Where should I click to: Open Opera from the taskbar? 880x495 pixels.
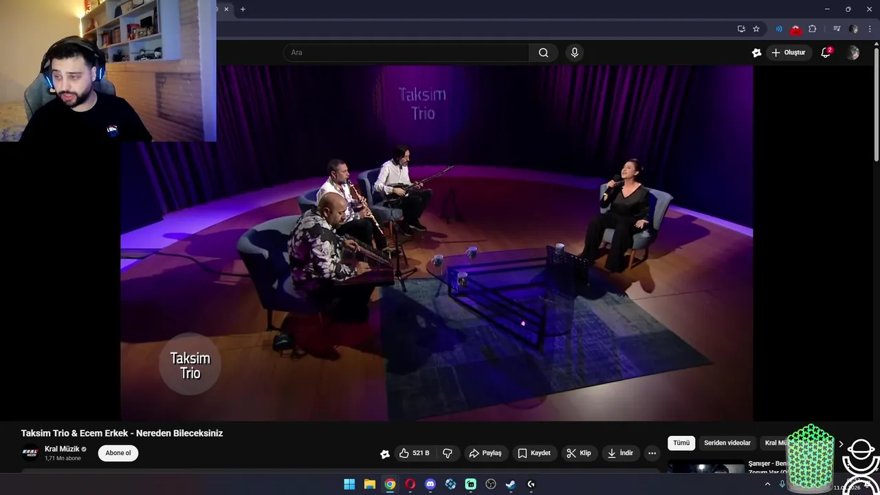click(410, 484)
